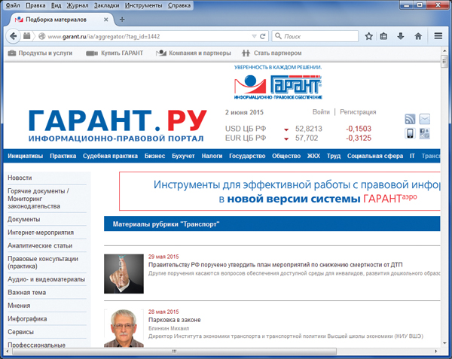Click the Войти login link

click(321, 112)
